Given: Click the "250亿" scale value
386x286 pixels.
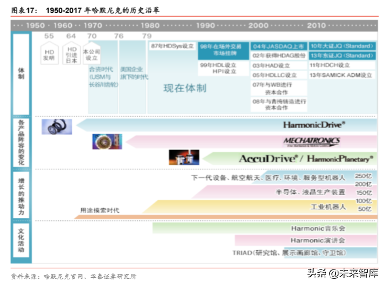Looking at the screenshot, I should click(x=363, y=176).
